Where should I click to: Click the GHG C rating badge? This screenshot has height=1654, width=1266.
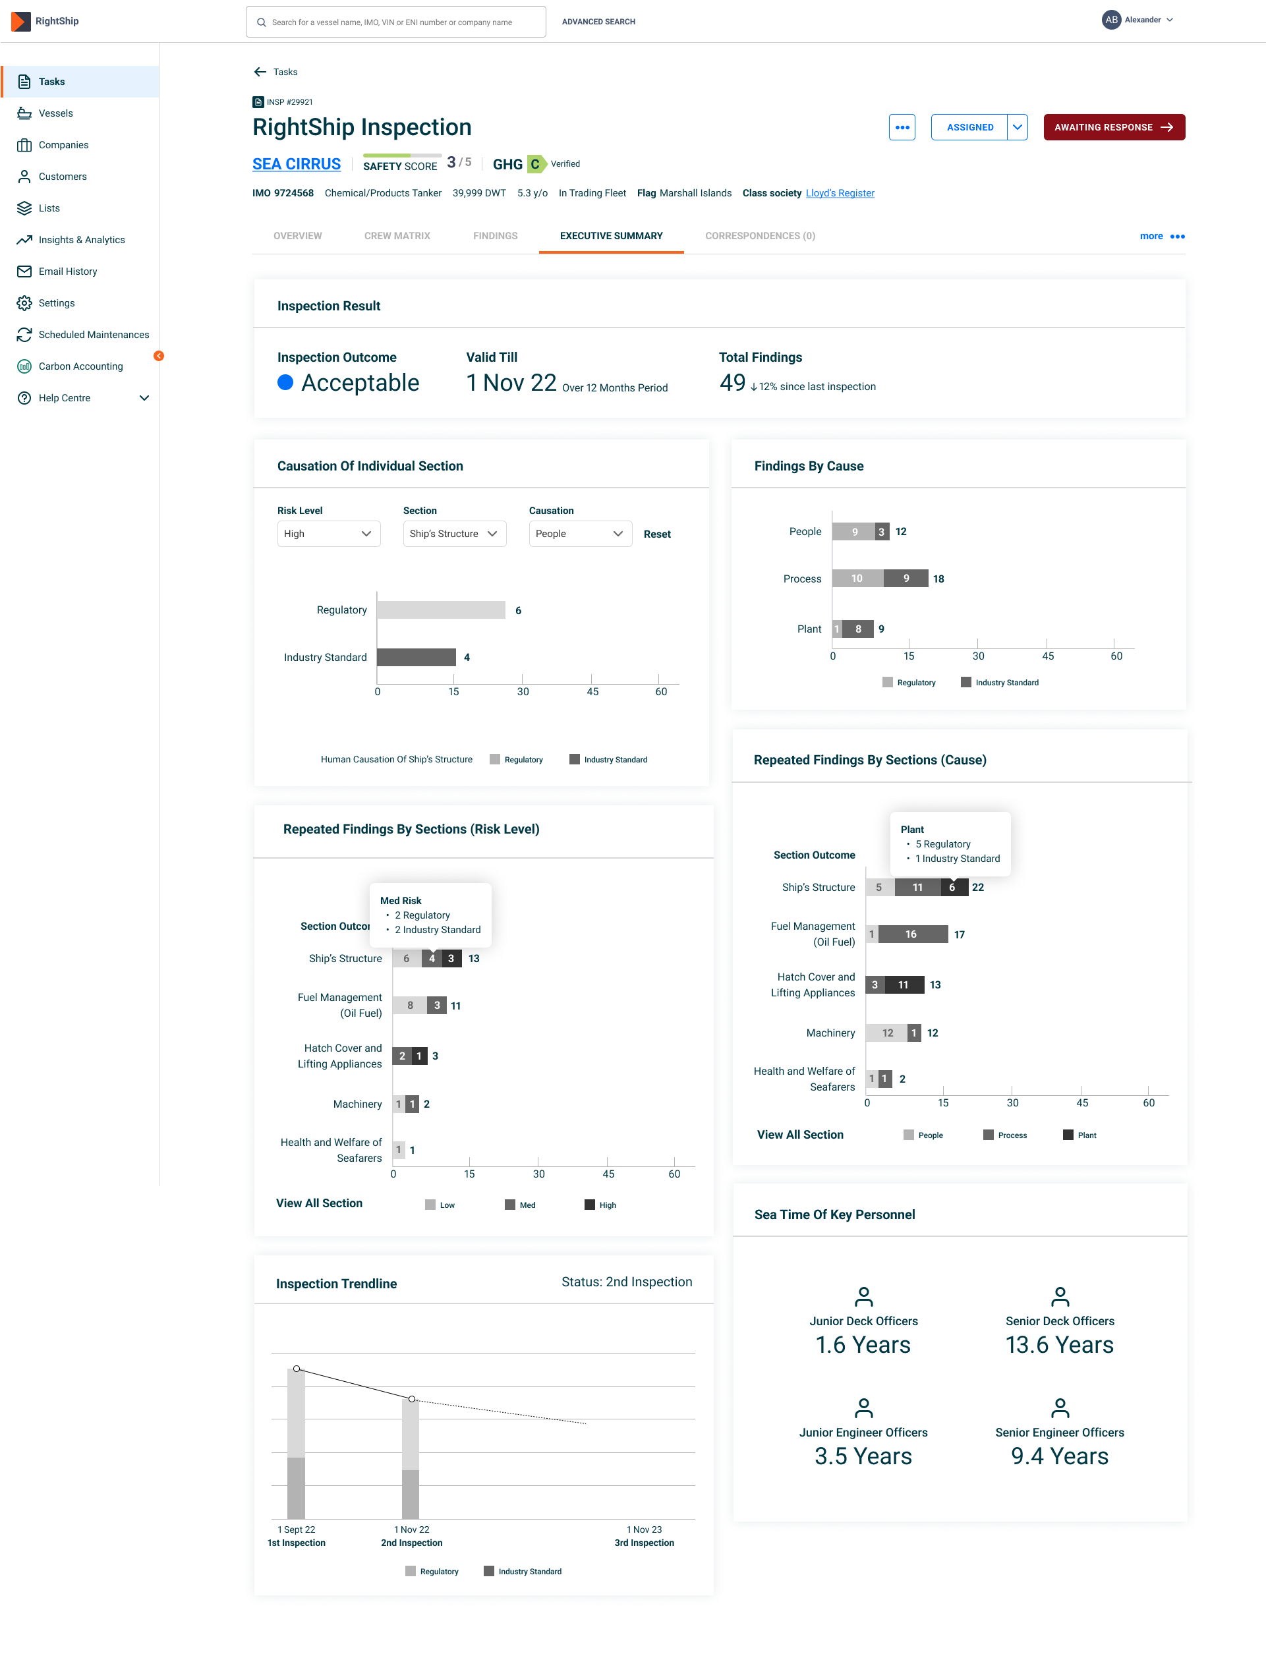tap(536, 163)
